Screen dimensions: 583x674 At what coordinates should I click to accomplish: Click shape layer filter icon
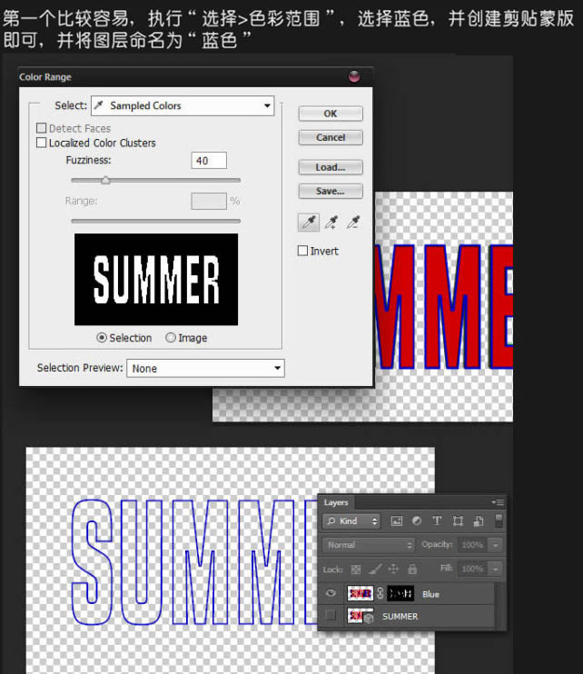pyautogui.click(x=458, y=521)
